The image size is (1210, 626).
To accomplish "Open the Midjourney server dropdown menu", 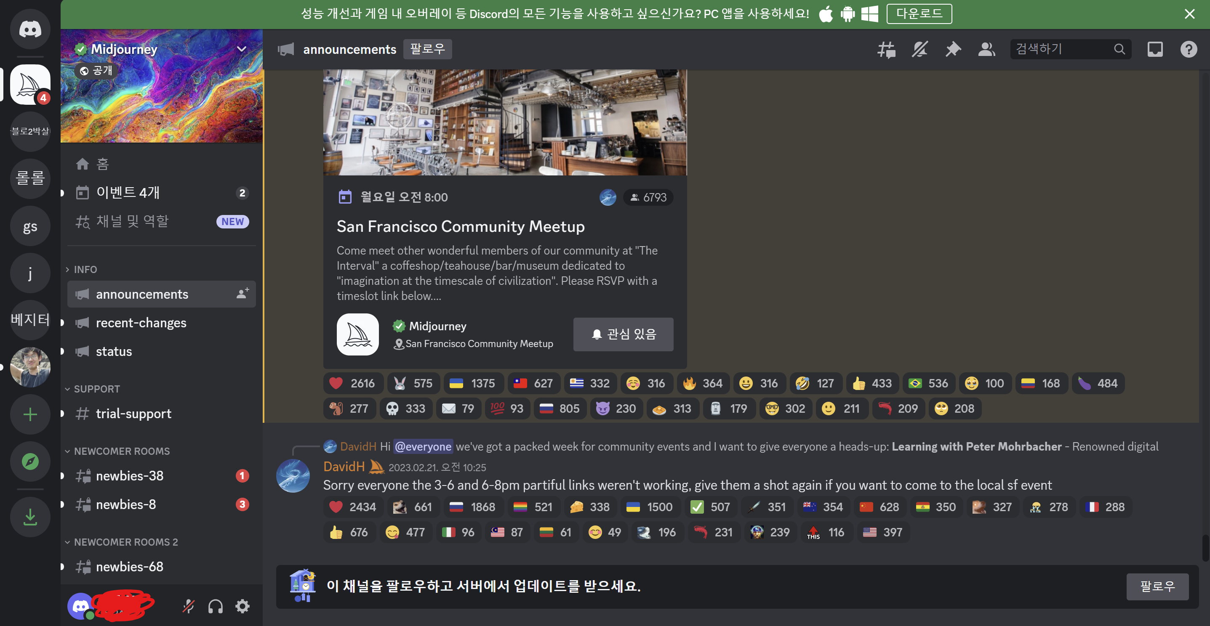I will click(241, 49).
